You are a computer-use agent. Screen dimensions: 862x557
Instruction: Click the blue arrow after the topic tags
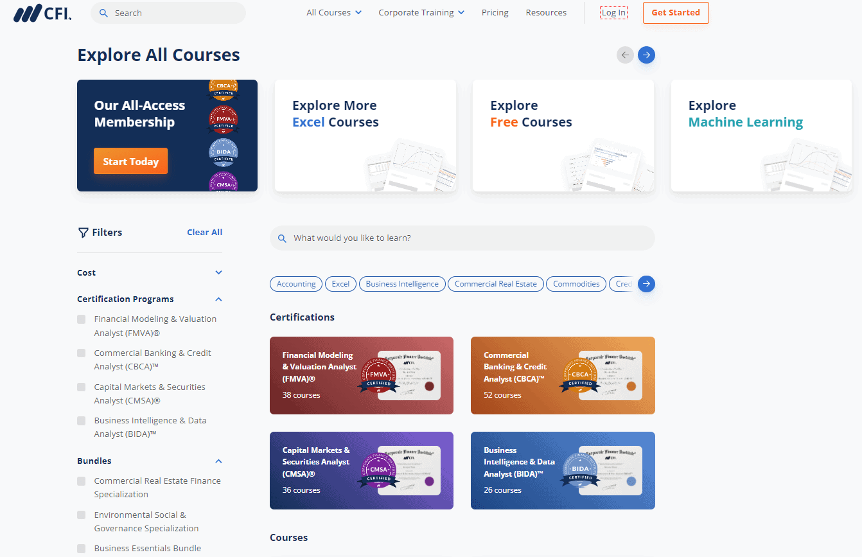point(646,283)
